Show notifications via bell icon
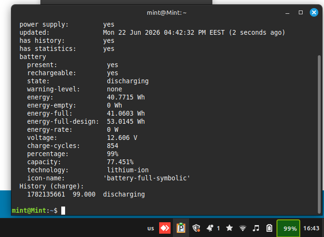 point(210,228)
